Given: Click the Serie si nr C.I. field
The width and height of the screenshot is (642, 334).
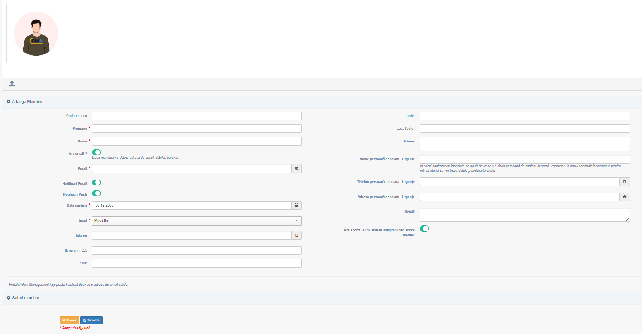Looking at the screenshot, I should pos(197,251).
